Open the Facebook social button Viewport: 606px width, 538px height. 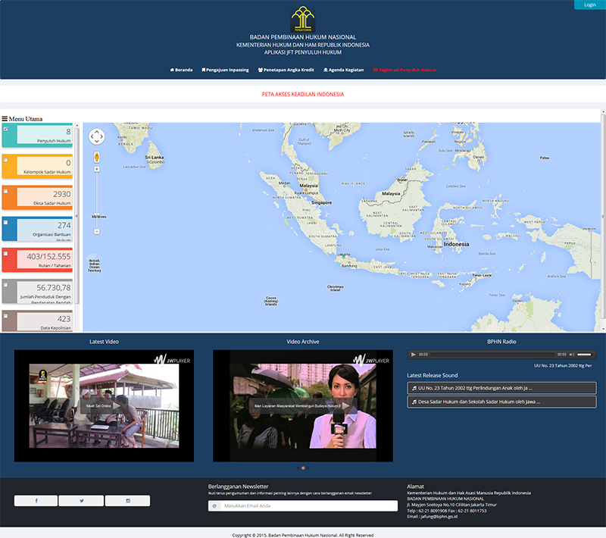[36, 501]
